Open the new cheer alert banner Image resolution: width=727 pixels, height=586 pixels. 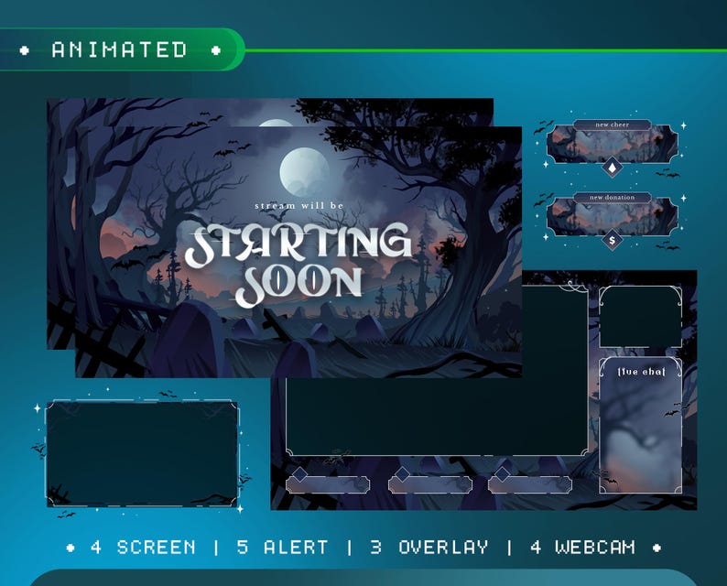click(x=612, y=143)
